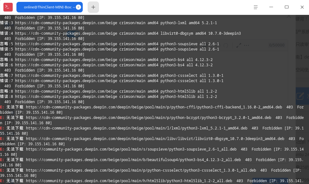Maximize the terminal window
The image size is (309, 184).
[x=287, y=7]
